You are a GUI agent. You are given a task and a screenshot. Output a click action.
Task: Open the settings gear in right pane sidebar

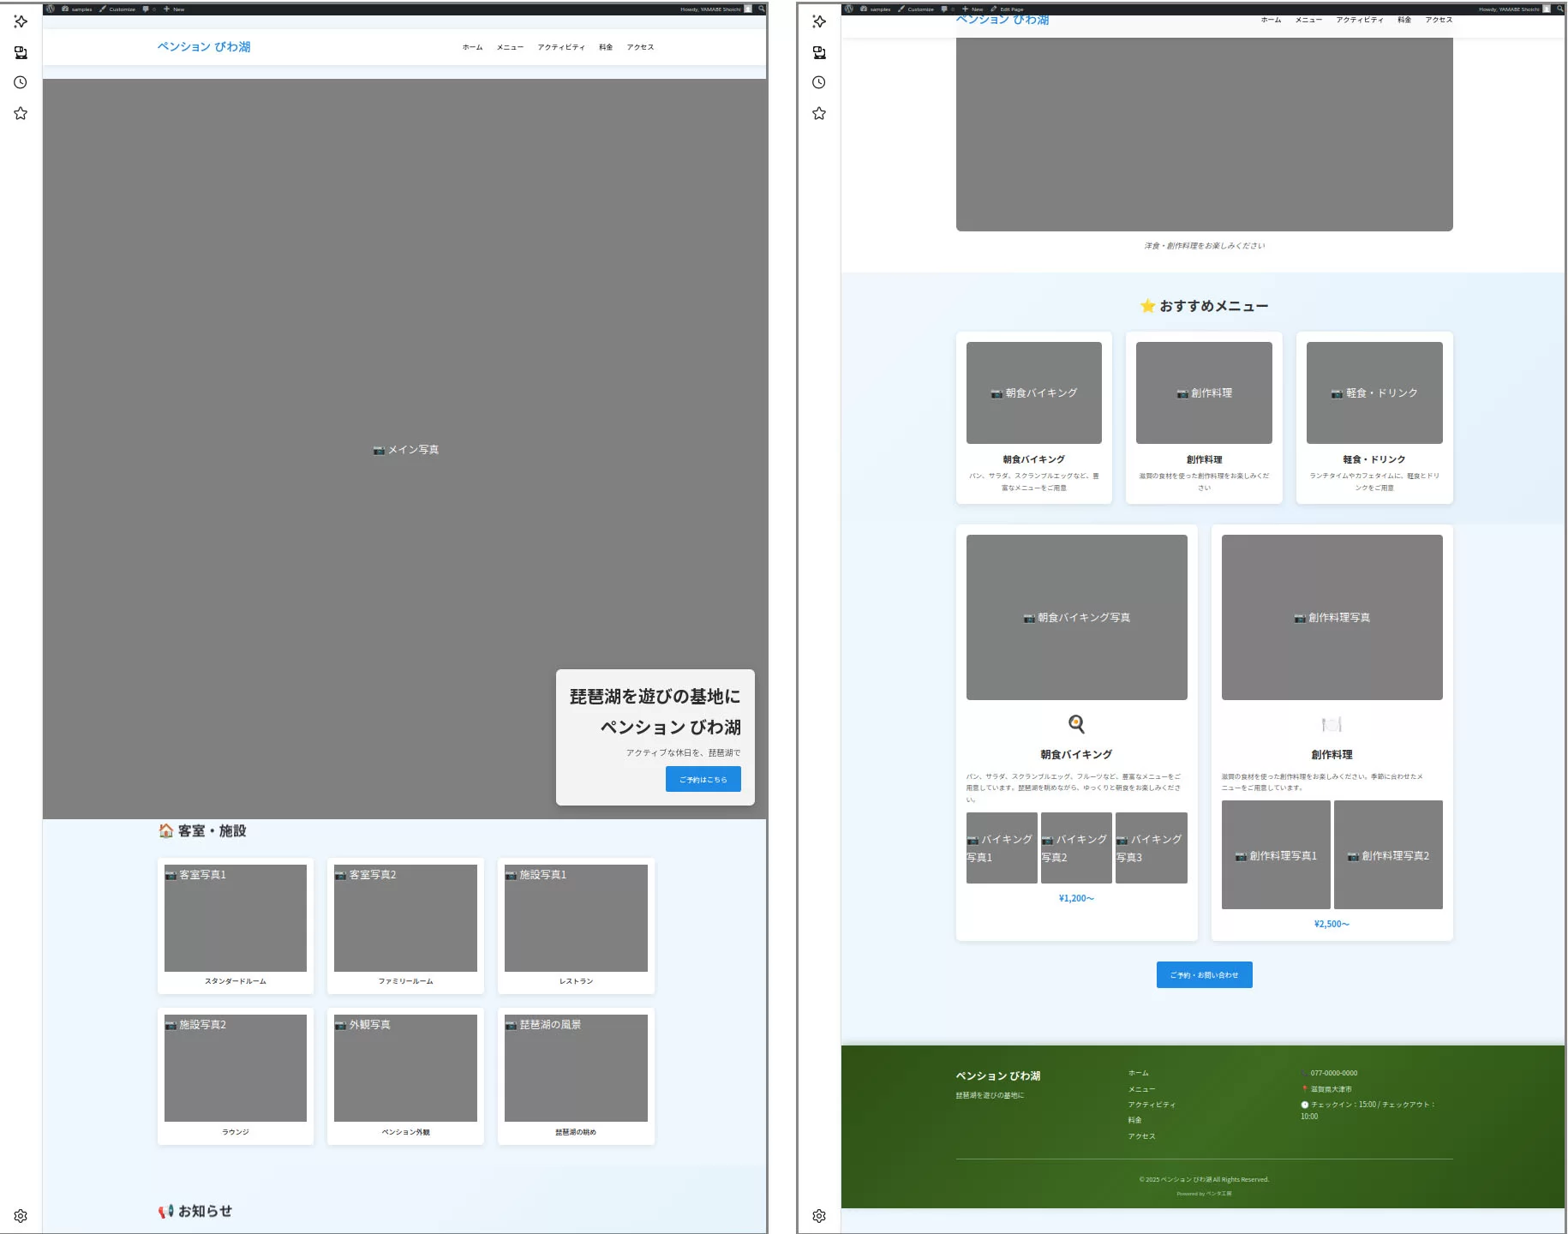(x=819, y=1216)
